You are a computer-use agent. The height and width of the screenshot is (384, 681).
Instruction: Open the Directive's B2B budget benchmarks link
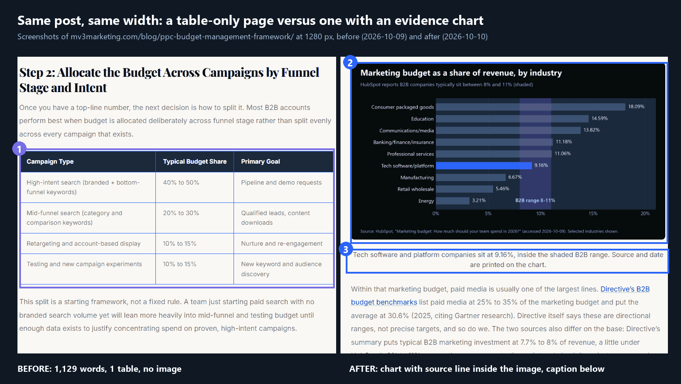pos(500,295)
